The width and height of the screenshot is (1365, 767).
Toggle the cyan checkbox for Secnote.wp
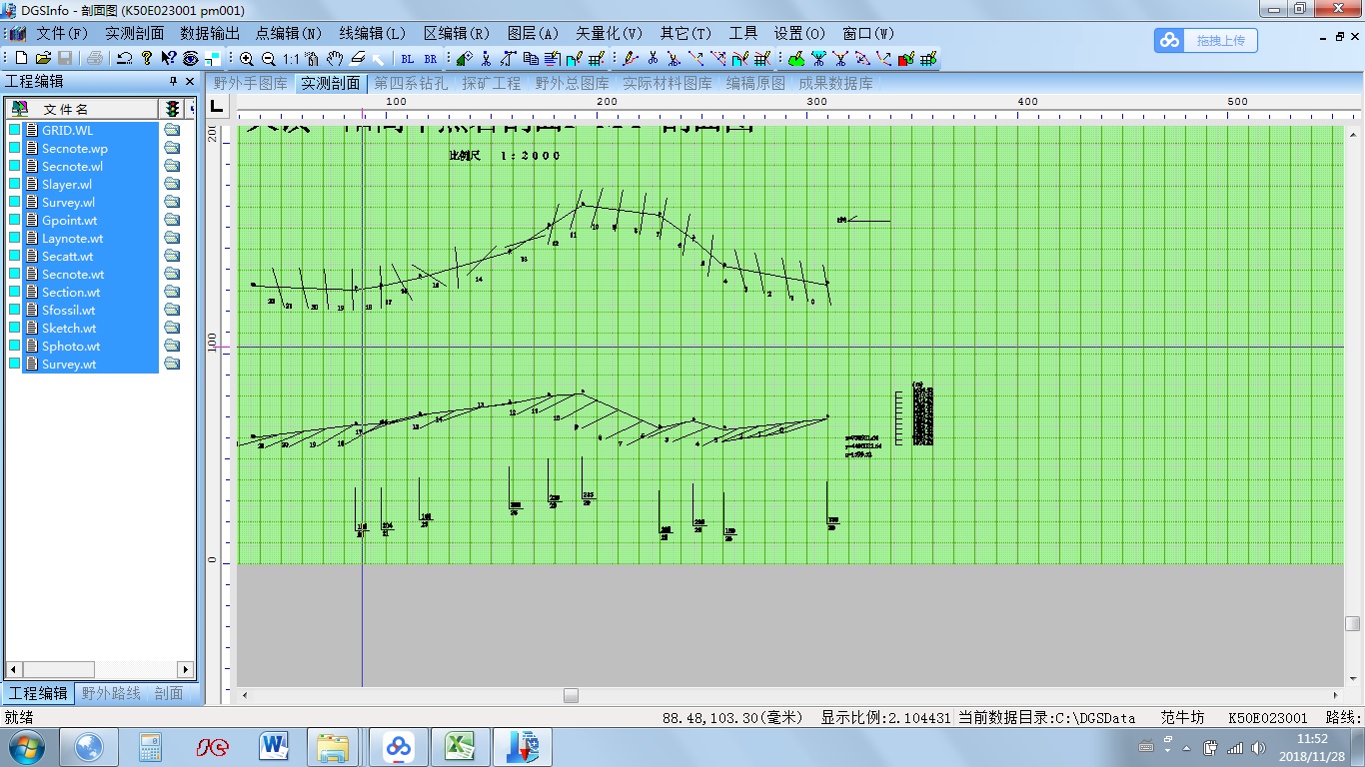(15, 148)
